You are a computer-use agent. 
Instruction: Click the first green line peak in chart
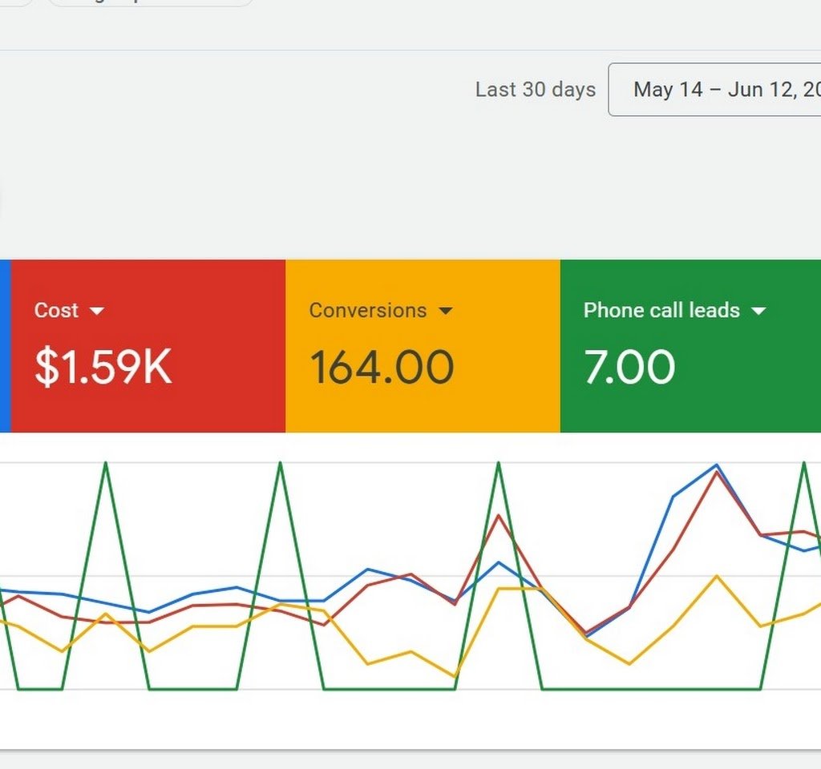[106, 463]
